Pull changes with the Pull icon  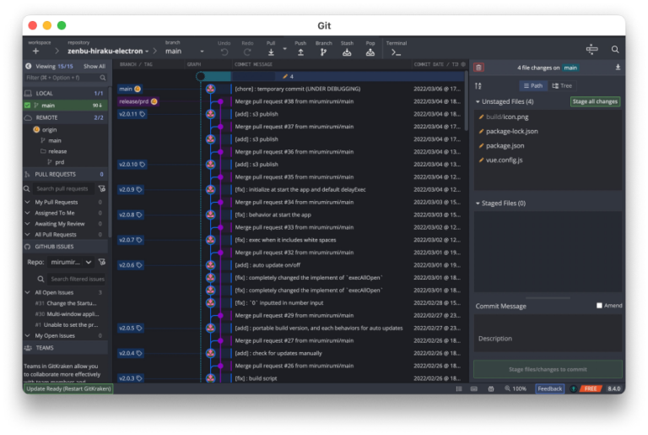(x=271, y=52)
